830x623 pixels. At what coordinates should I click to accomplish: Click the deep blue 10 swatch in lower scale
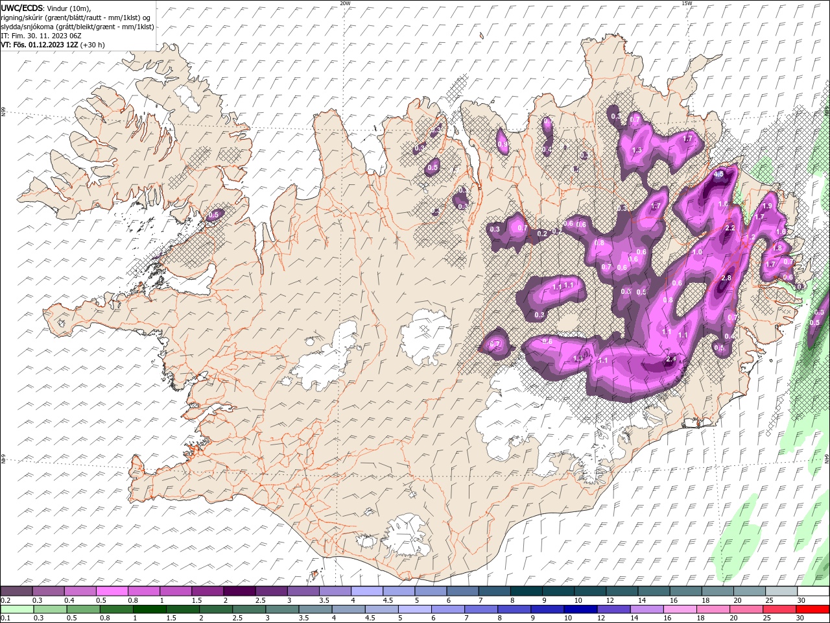(580, 609)
